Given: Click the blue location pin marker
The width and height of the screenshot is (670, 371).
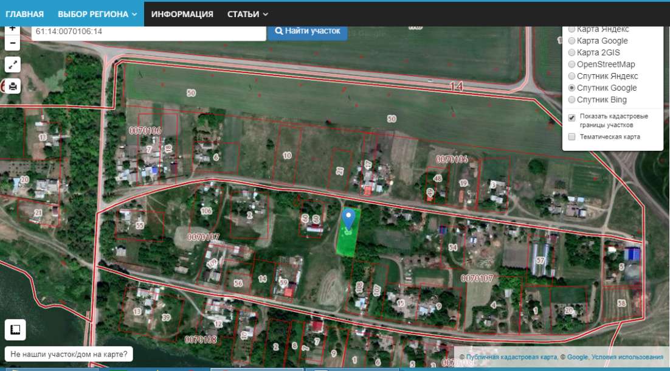Looking at the screenshot, I should [348, 218].
